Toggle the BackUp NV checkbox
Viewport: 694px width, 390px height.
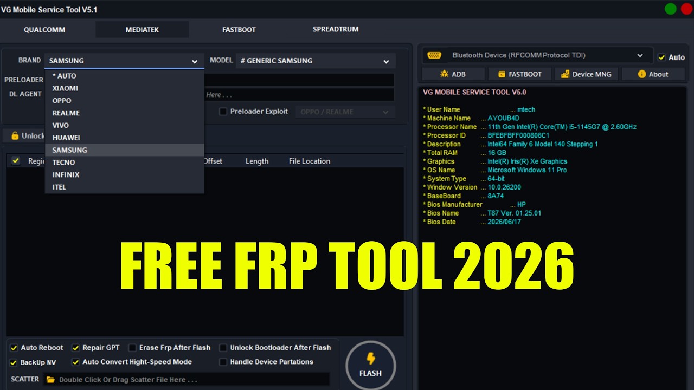pos(14,362)
